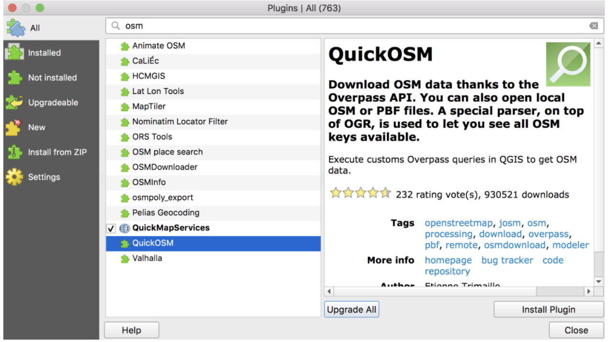Click the All plugins puzzle icon
608x342 pixels.
coord(15,28)
